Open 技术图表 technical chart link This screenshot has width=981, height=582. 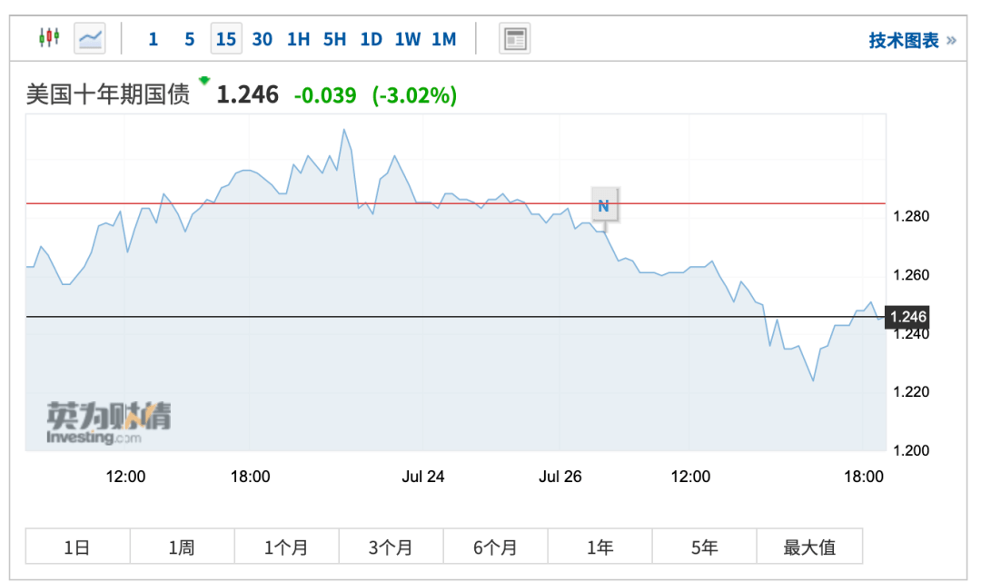(x=903, y=41)
